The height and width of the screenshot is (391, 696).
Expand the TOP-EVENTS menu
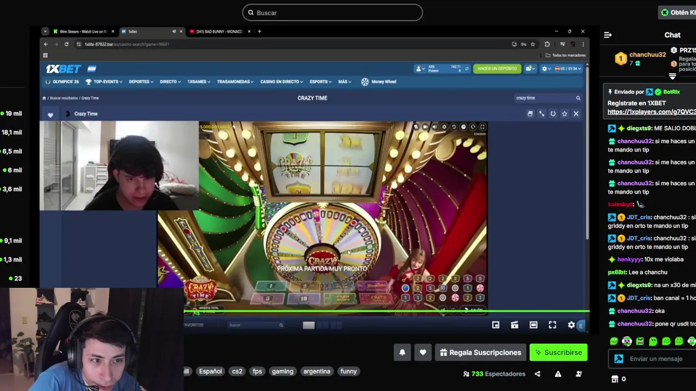104,81
